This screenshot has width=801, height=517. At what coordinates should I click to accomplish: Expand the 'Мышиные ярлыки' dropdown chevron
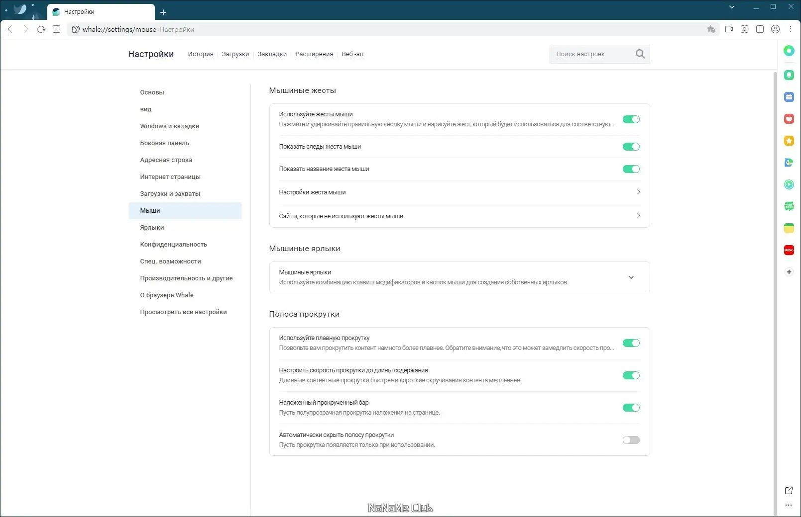point(631,277)
